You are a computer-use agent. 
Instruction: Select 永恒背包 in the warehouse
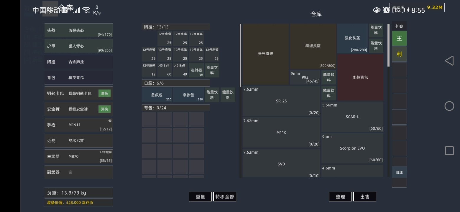360,77
